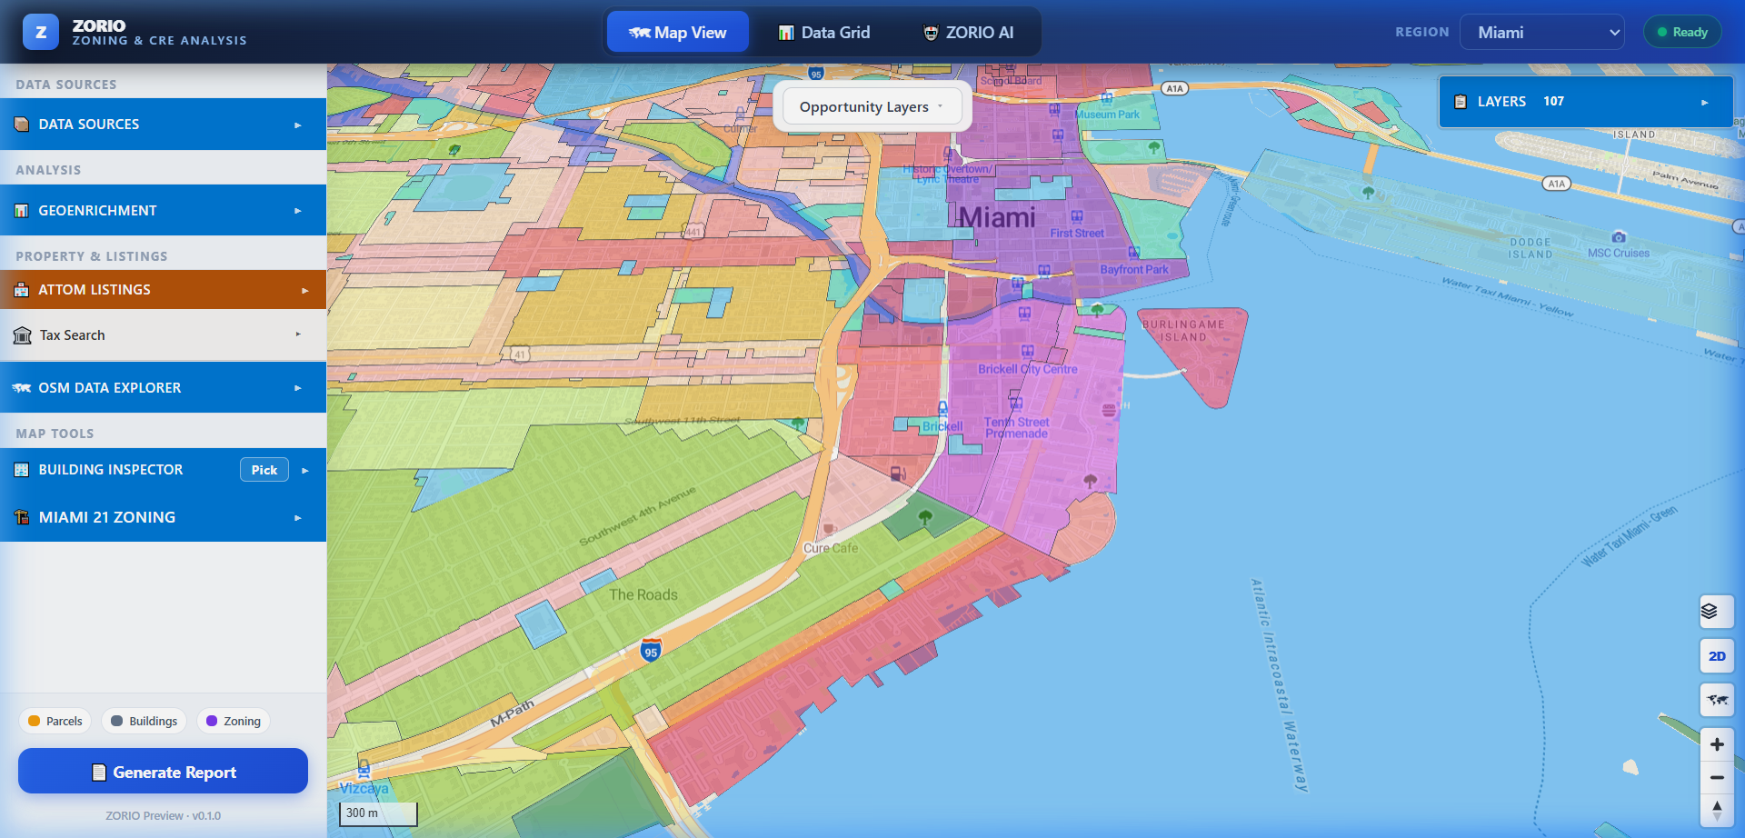The width and height of the screenshot is (1745, 838).
Task: Open the map layer stack control
Action: pyautogui.click(x=1717, y=611)
